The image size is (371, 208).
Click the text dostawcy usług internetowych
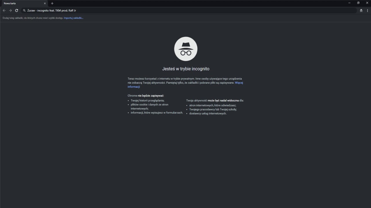(x=208, y=114)
